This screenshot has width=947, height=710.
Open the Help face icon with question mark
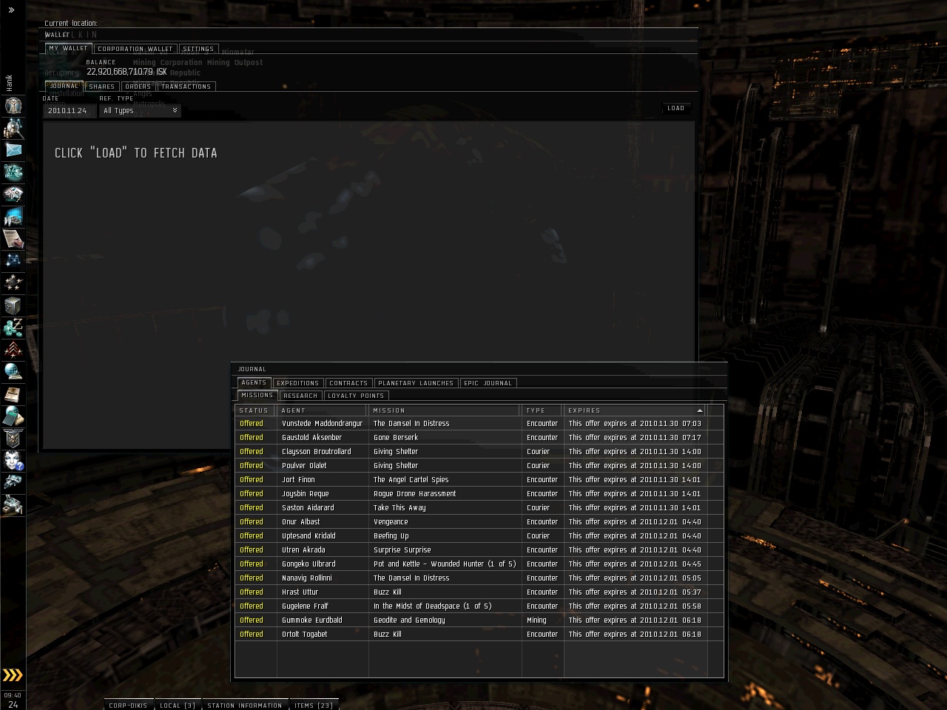(13, 461)
